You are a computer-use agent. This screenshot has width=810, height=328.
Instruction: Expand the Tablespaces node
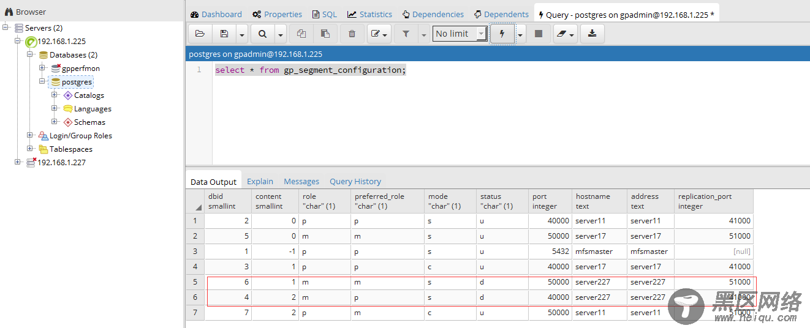click(x=30, y=149)
